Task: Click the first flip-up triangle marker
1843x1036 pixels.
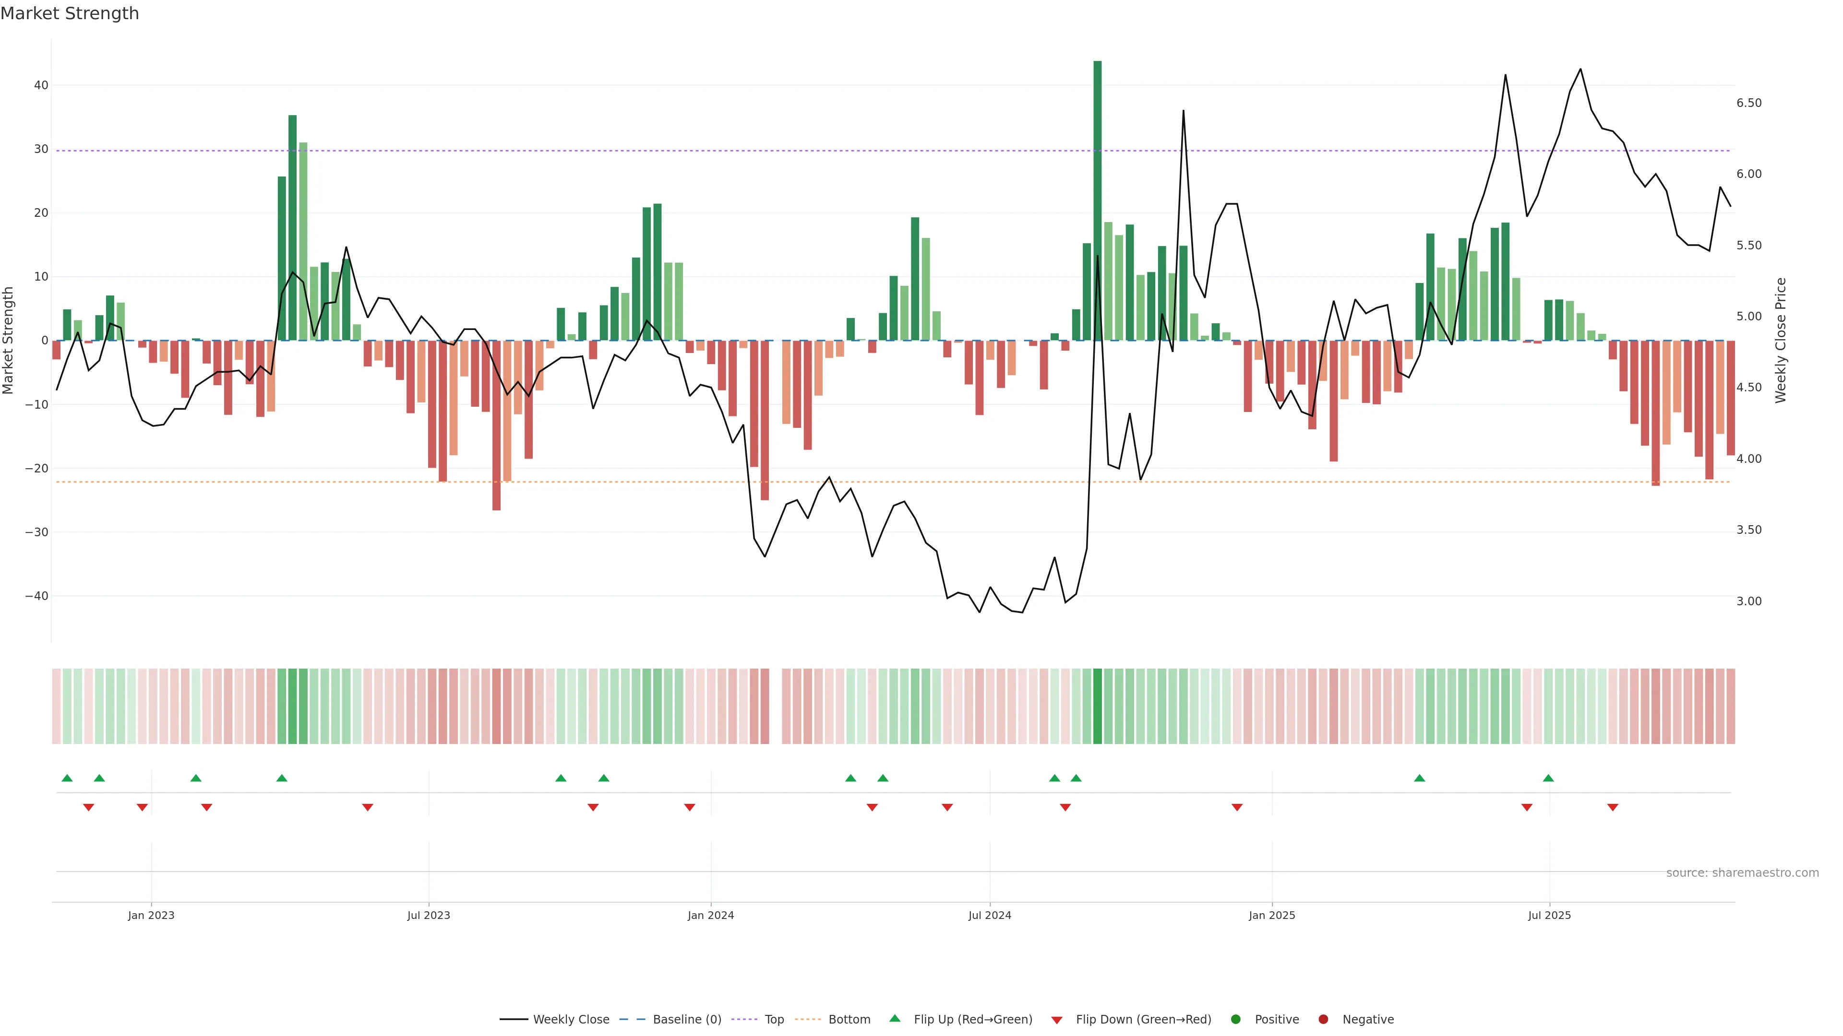Action: (x=67, y=778)
